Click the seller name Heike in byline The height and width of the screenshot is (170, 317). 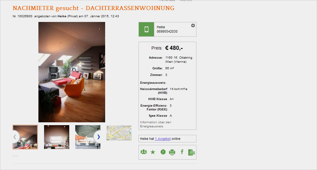(62, 16)
